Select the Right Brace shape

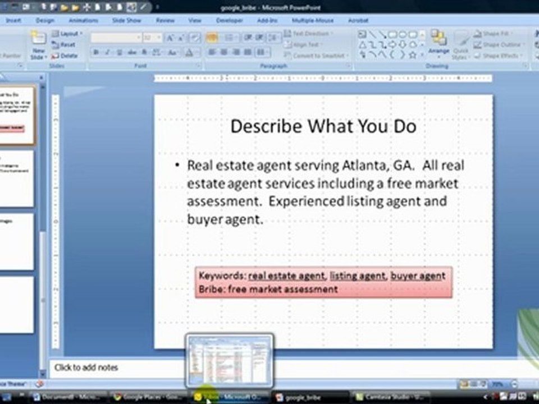403,55
